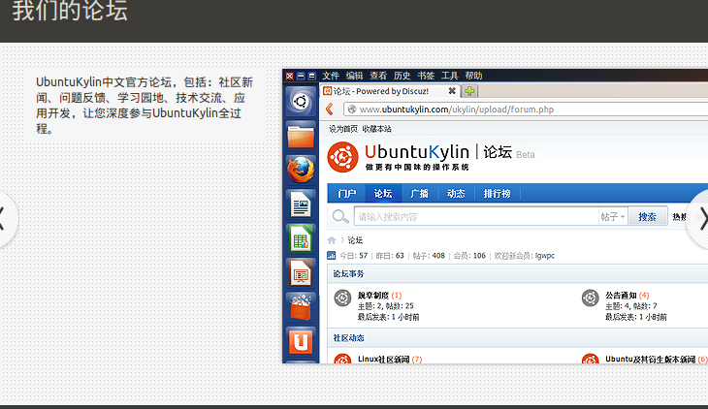Expand the 帖子 search type dropdown
Viewport: 708px width, 409px height.
[x=613, y=217]
